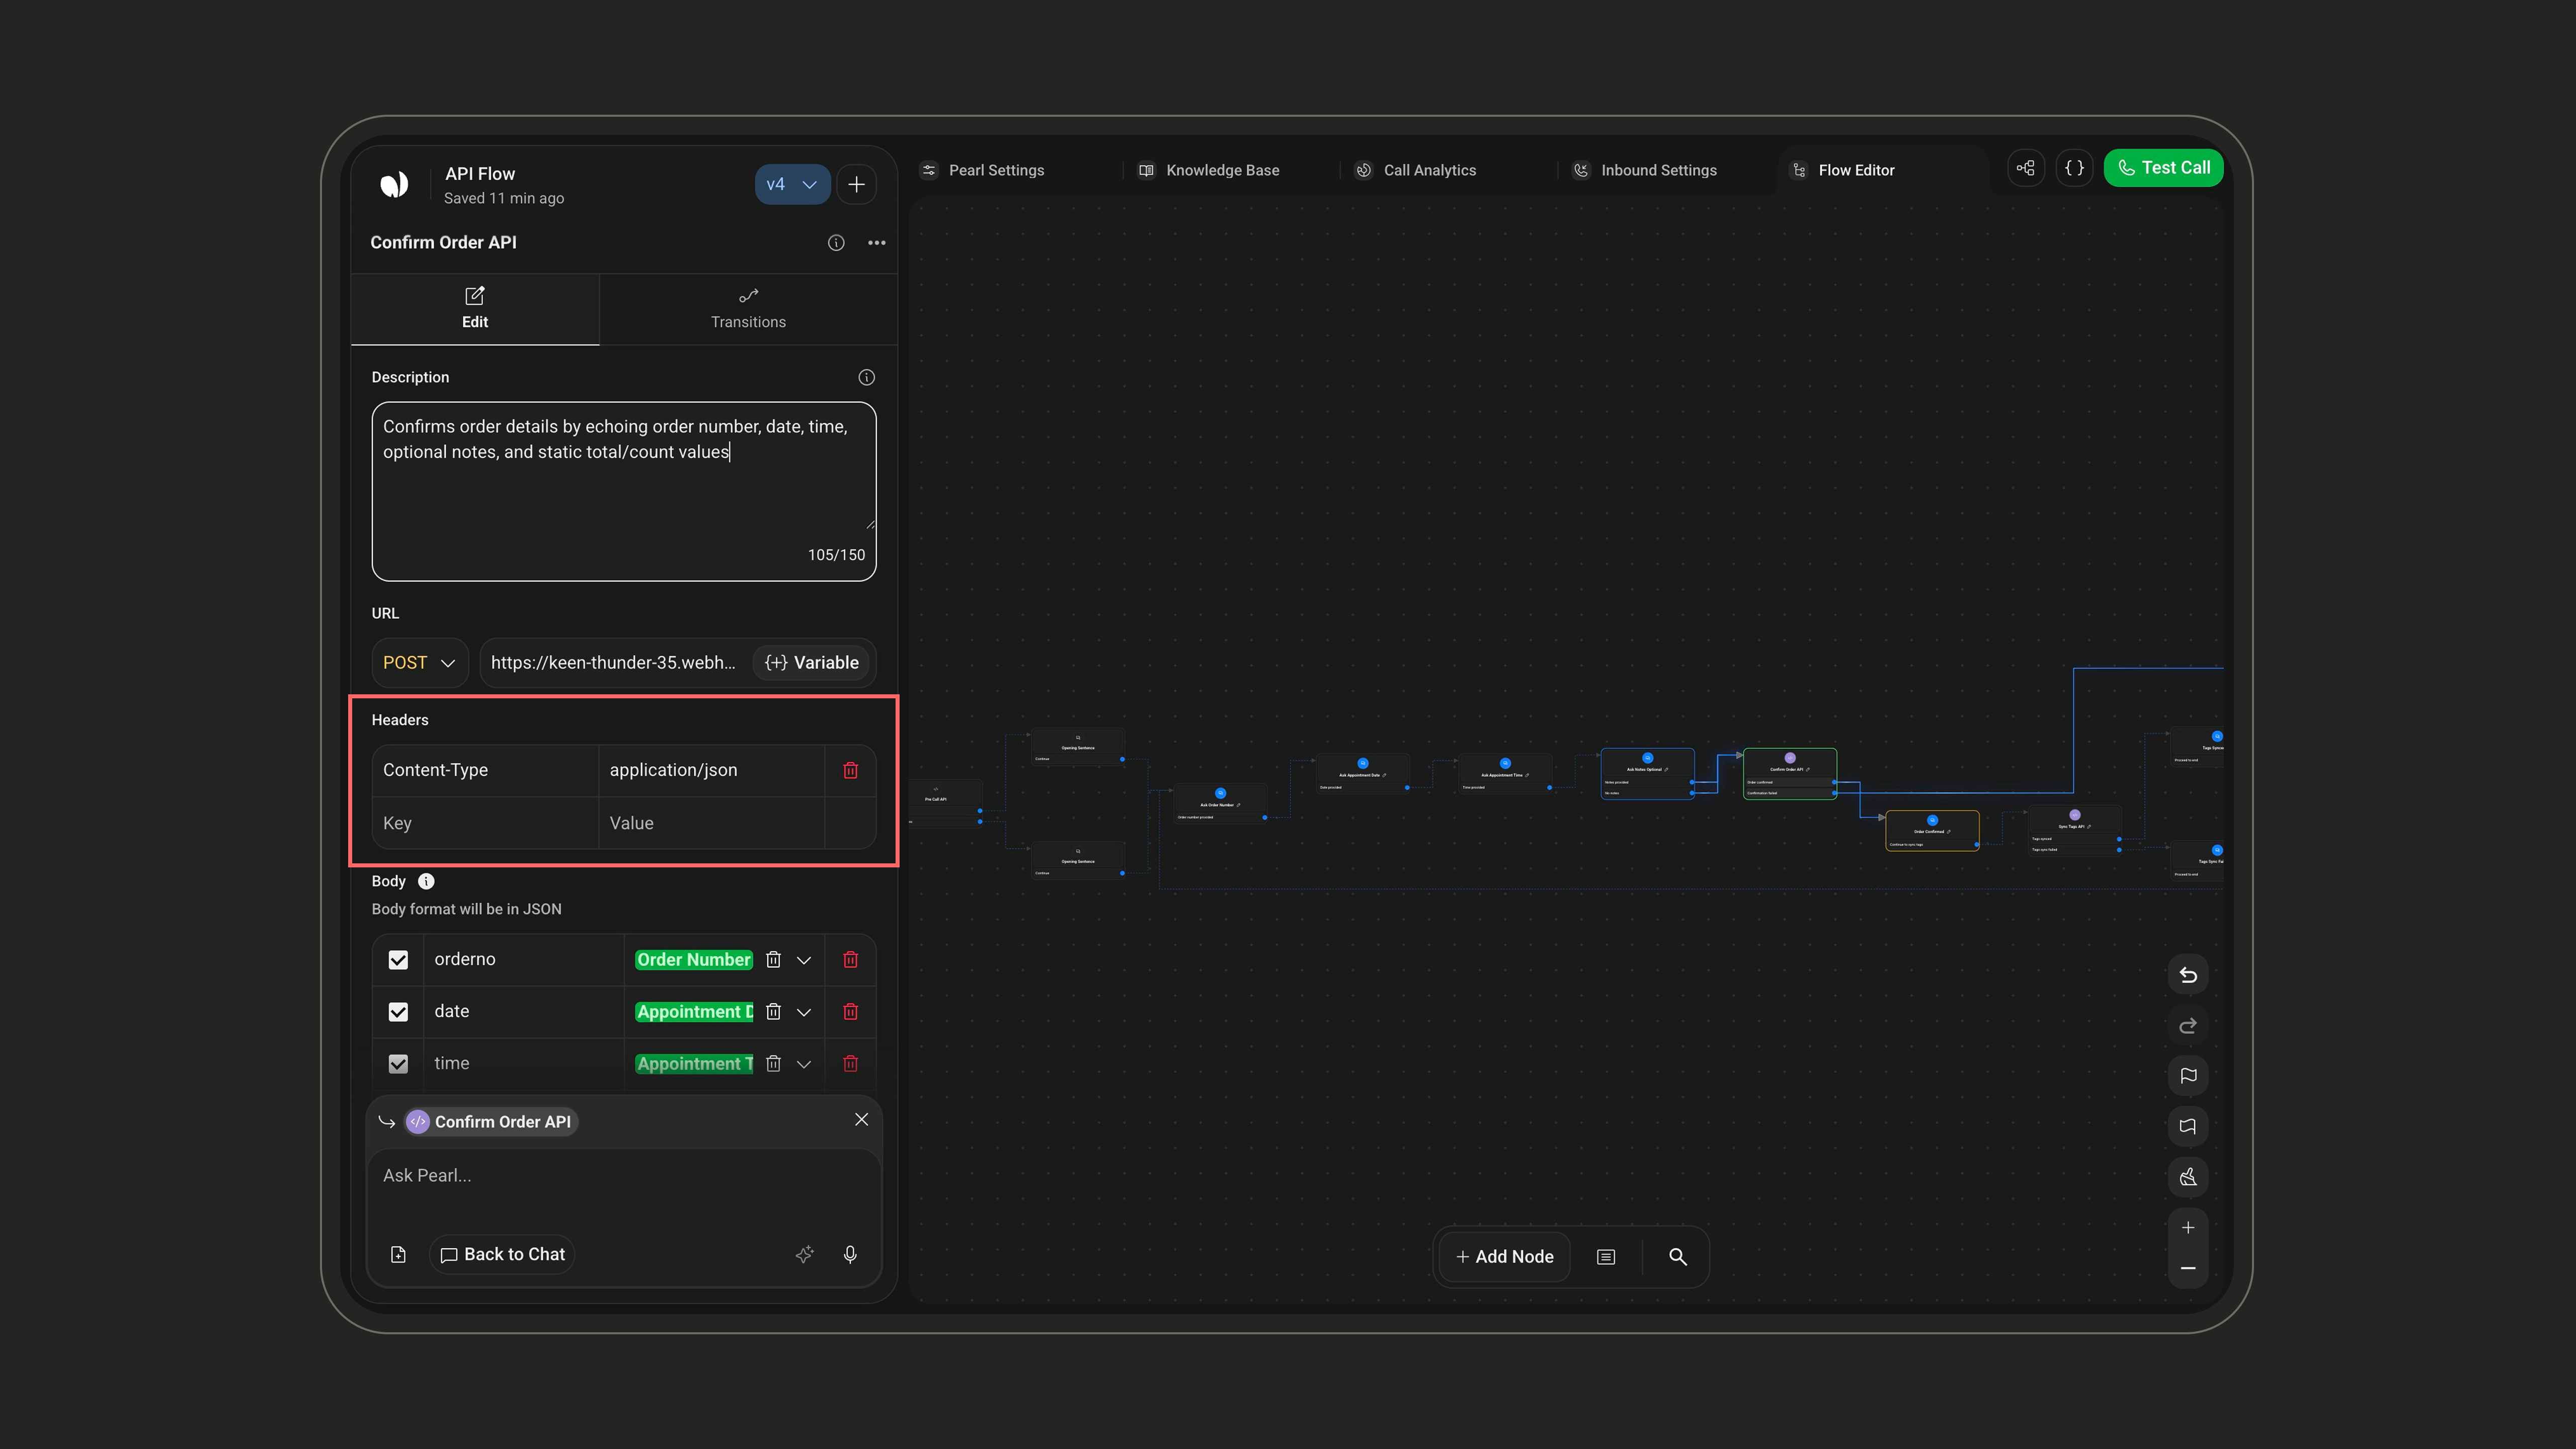Expand the time value dropdown
2576x1449 pixels.
point(803,1064)
